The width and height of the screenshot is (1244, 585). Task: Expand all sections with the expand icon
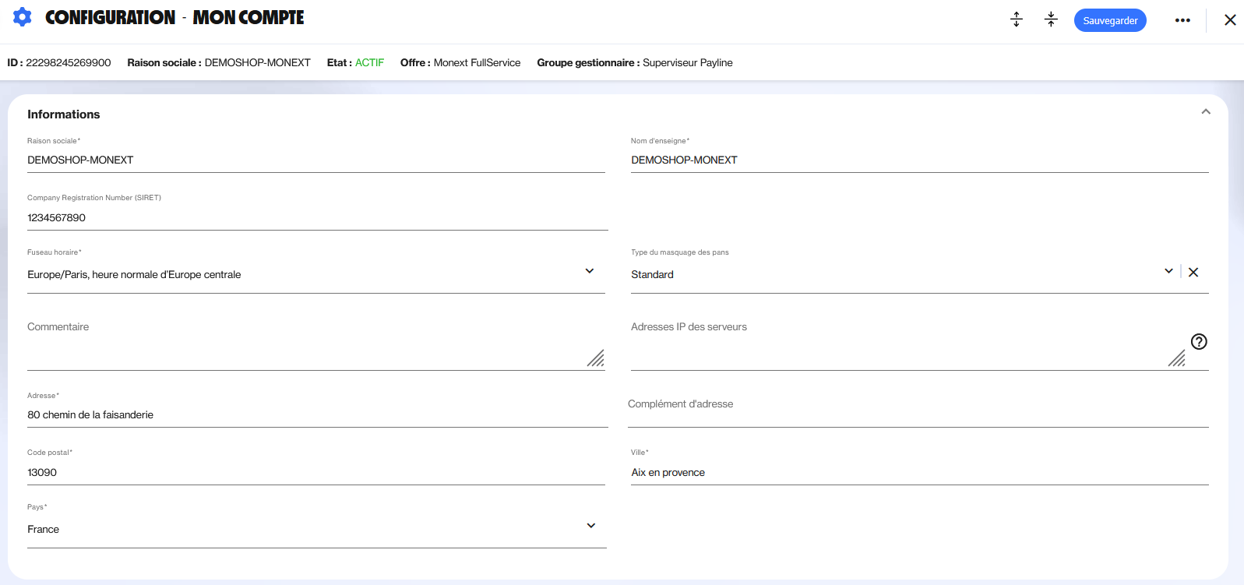1016,19
